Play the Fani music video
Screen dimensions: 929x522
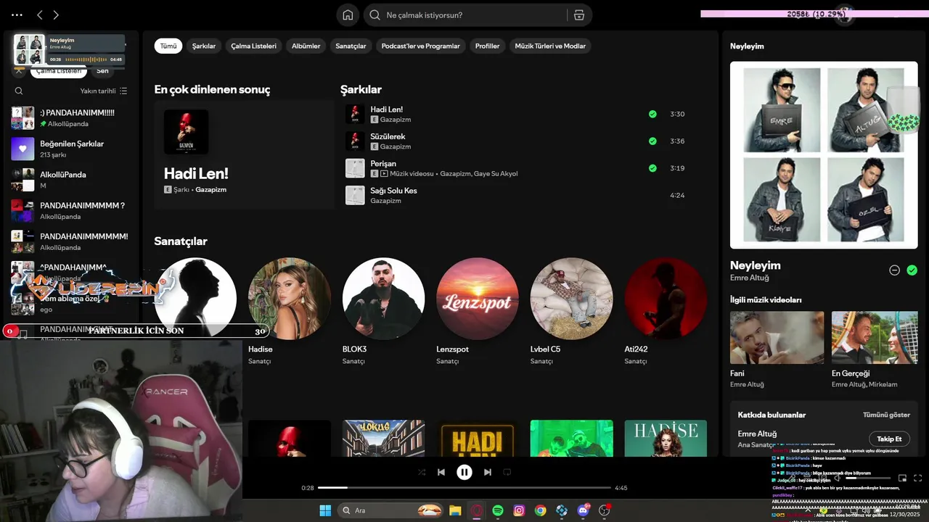(x=777, y=338)
